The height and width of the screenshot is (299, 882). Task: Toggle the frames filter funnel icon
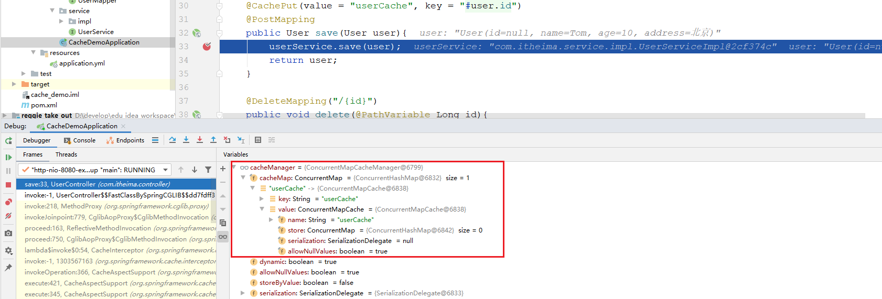pos(208,170)
